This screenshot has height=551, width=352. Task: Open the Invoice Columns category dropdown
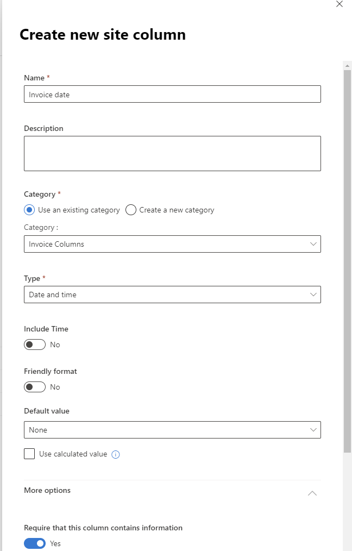pyautogui.click(x=172, y=244)
